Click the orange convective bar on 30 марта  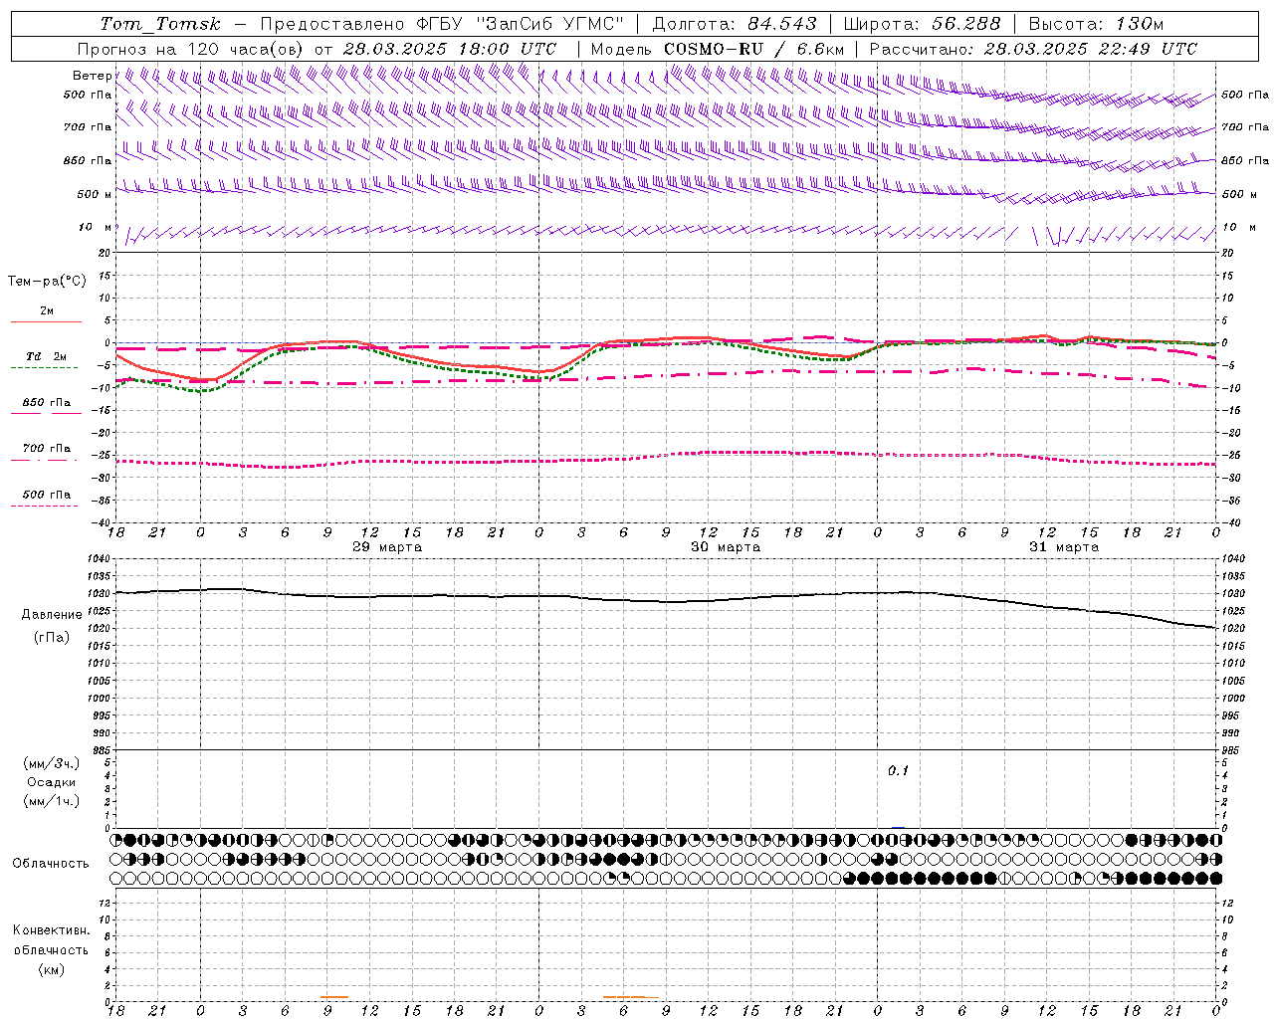[631, 997]
